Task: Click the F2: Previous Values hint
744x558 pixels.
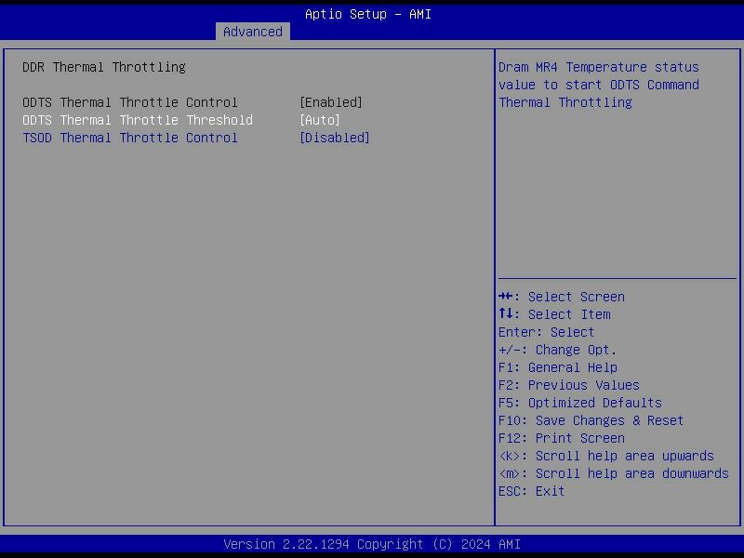Action: coord(569,385)
